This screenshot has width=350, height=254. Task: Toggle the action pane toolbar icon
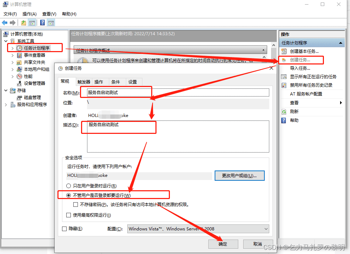(x=50, y=22)
